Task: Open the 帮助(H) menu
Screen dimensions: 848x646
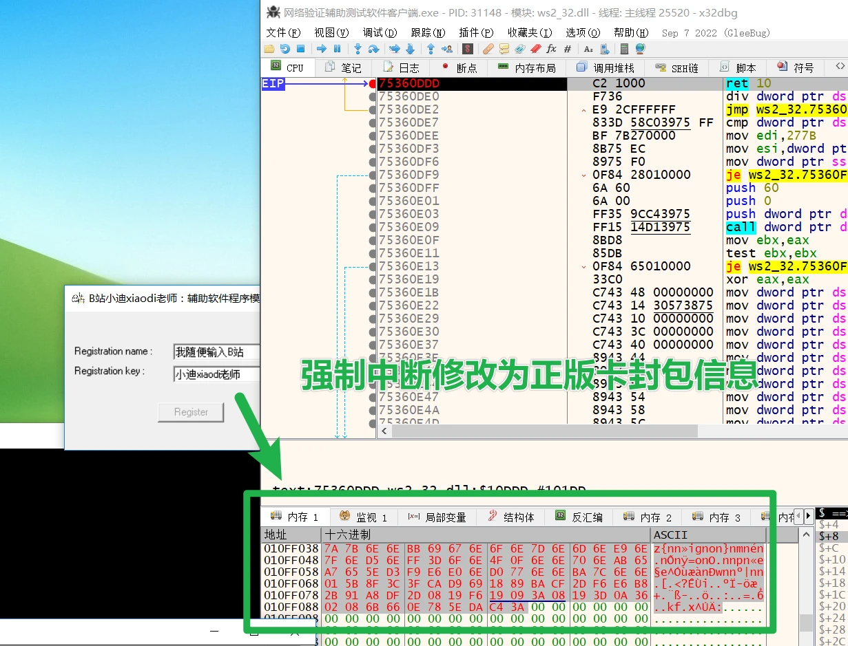Action: pyautogui.click(x=631, y=32)
